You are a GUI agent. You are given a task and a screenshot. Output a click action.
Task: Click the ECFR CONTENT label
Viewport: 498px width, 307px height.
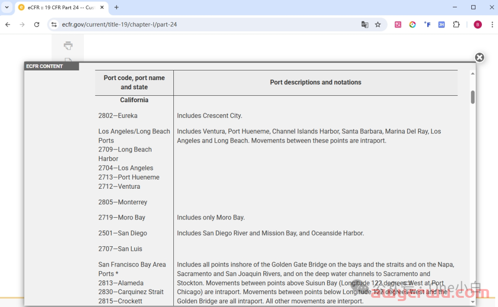pyautogui.click(x=44, y=66)
